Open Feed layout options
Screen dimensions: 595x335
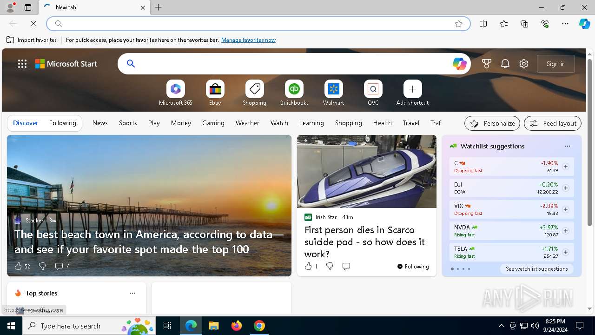[553, 123]
